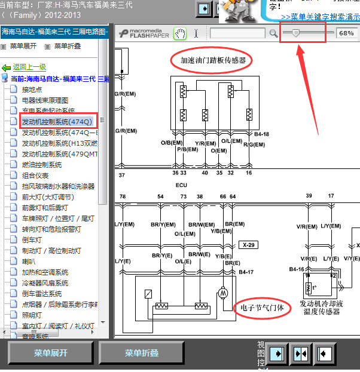The width and height of the screenshot is (360, 372).
Task: Click the bottom expand-right view control button
Action: pos(277,353)
